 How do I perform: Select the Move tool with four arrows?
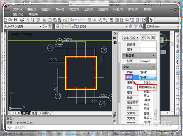click(x=178, y=62)
